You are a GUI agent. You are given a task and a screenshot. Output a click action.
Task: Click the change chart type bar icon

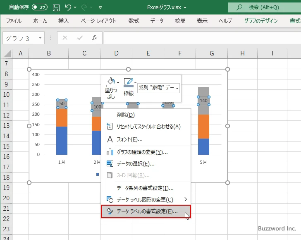click(x=110, y=152)
